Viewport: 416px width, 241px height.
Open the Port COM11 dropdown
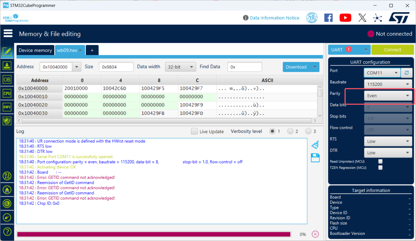point(382,73)
